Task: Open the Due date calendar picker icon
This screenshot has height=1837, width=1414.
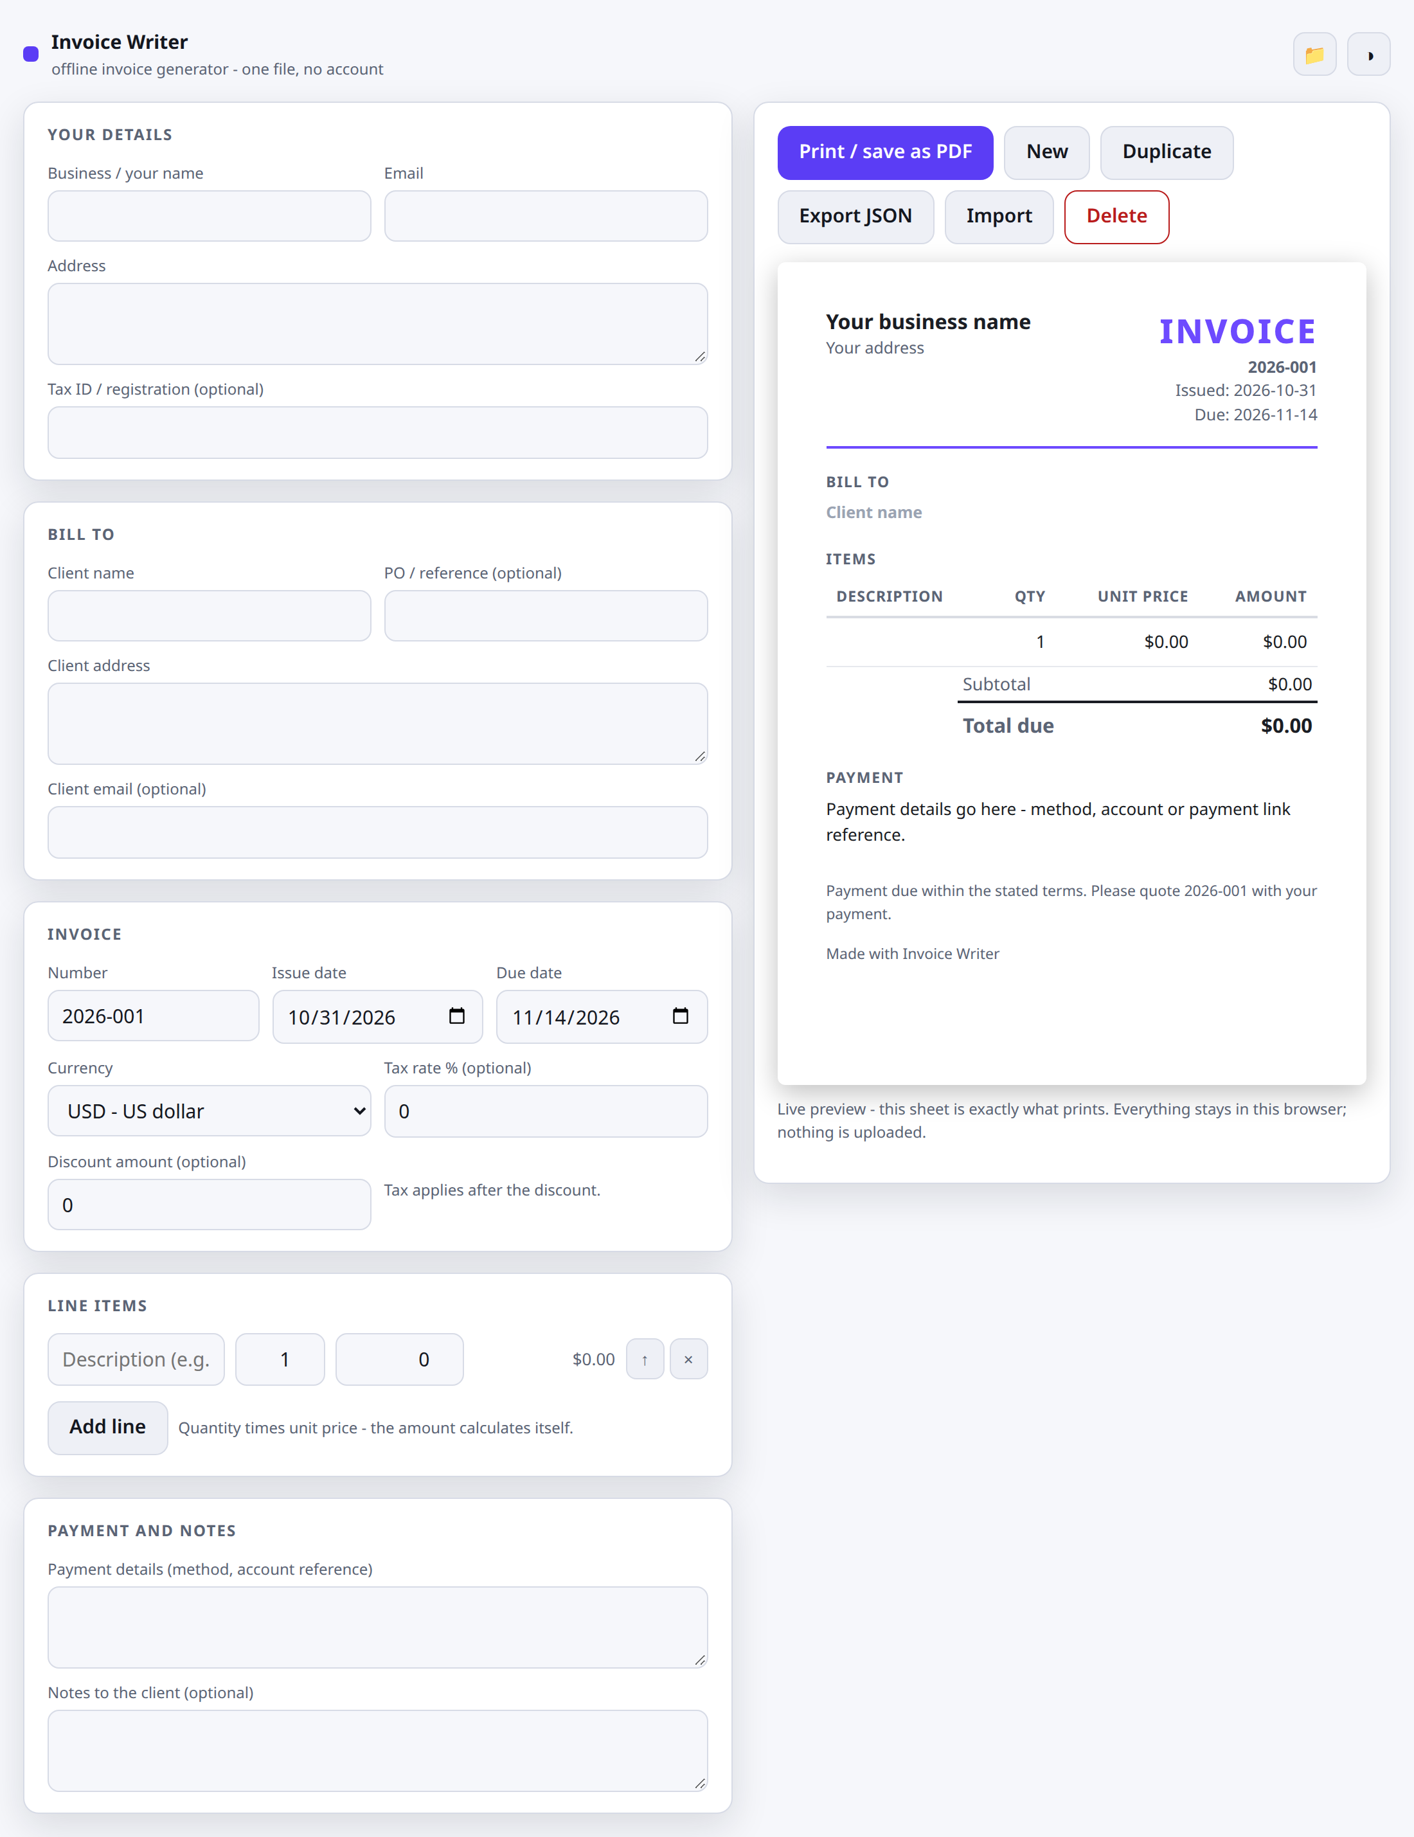Action: coord(681,1016)
